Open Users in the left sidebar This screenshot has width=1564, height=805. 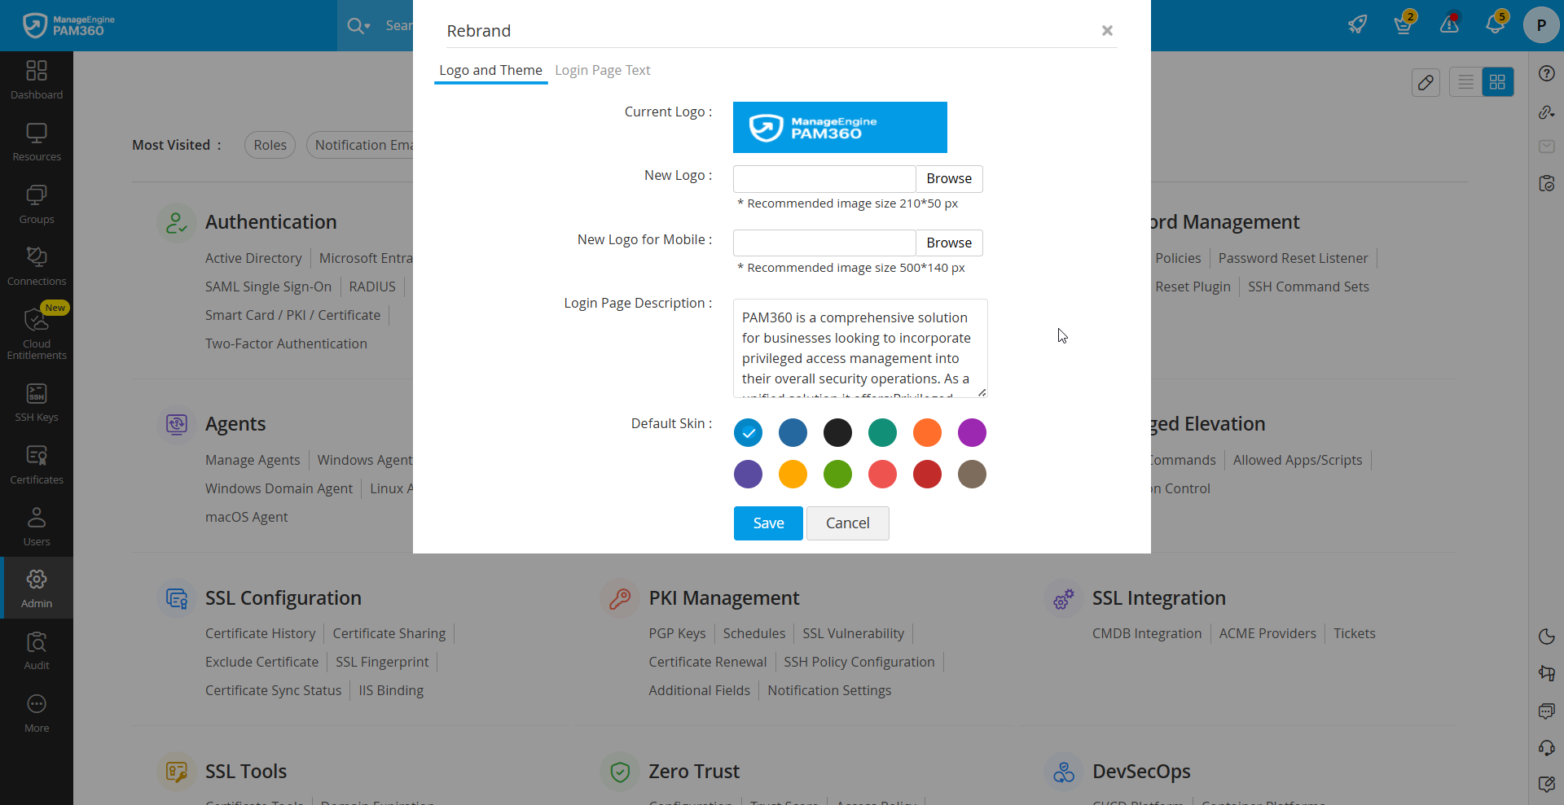(37, 527)
